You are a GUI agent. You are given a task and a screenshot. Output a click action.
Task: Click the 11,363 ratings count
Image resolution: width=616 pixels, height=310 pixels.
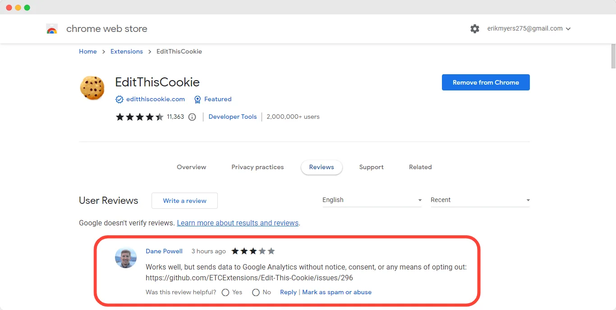point(175,117)
